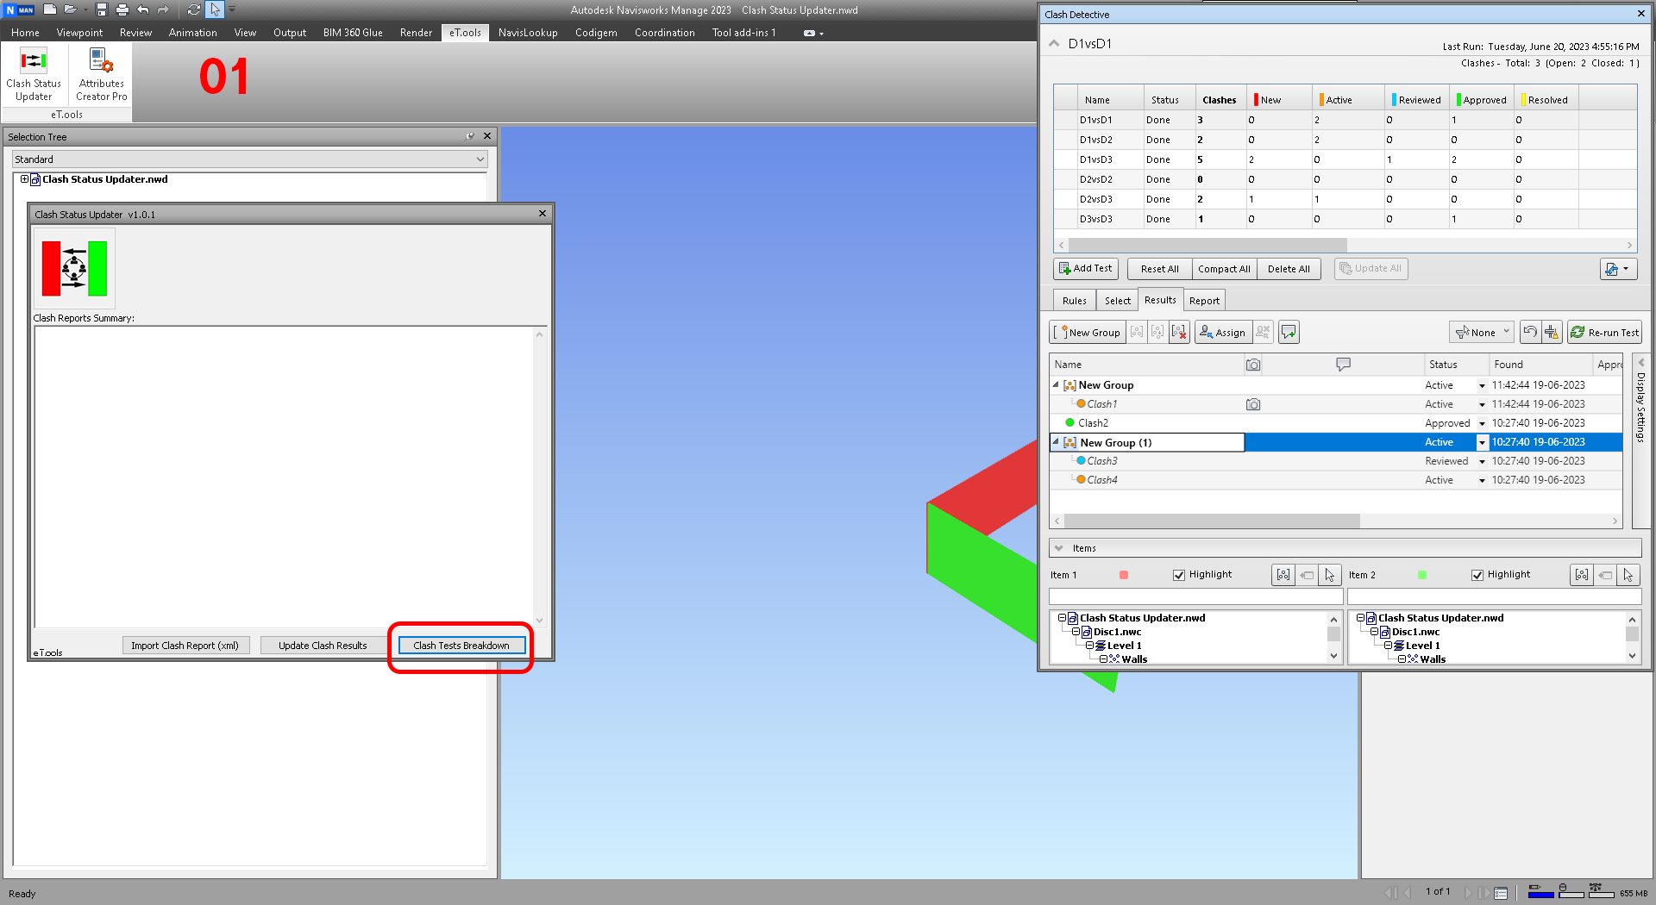Open the Navisworks application menu button
This screenshot has width=1656, height=905.
[19, 9]
